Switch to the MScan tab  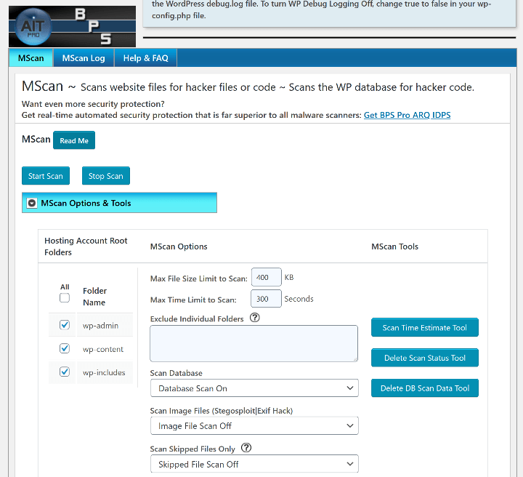click(31, 58)
